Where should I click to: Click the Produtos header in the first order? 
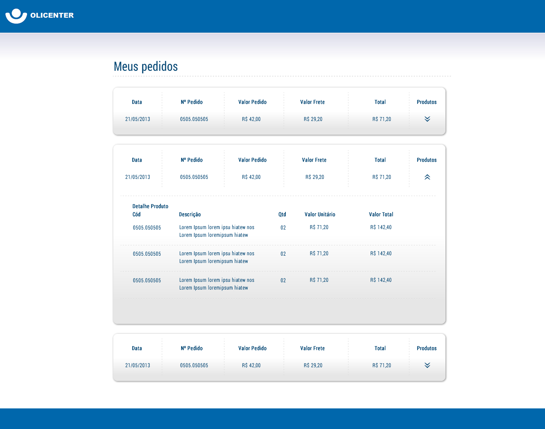click(x=427, y=102)
